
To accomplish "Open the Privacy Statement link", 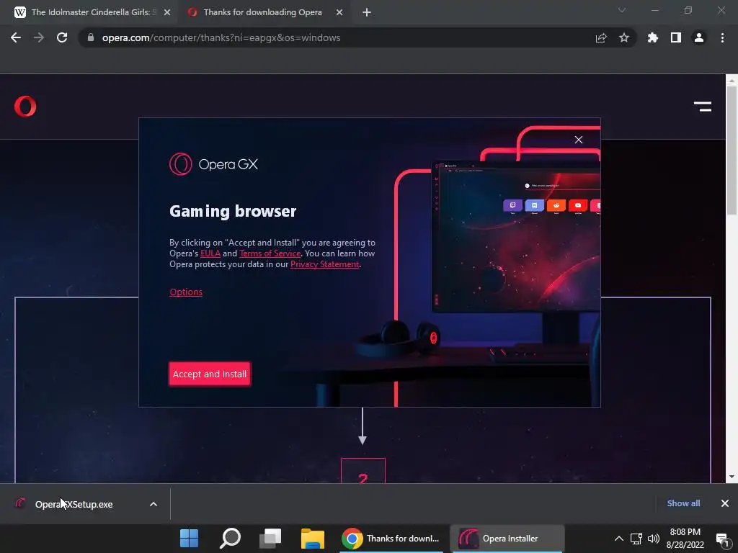I will click(325, 264).
